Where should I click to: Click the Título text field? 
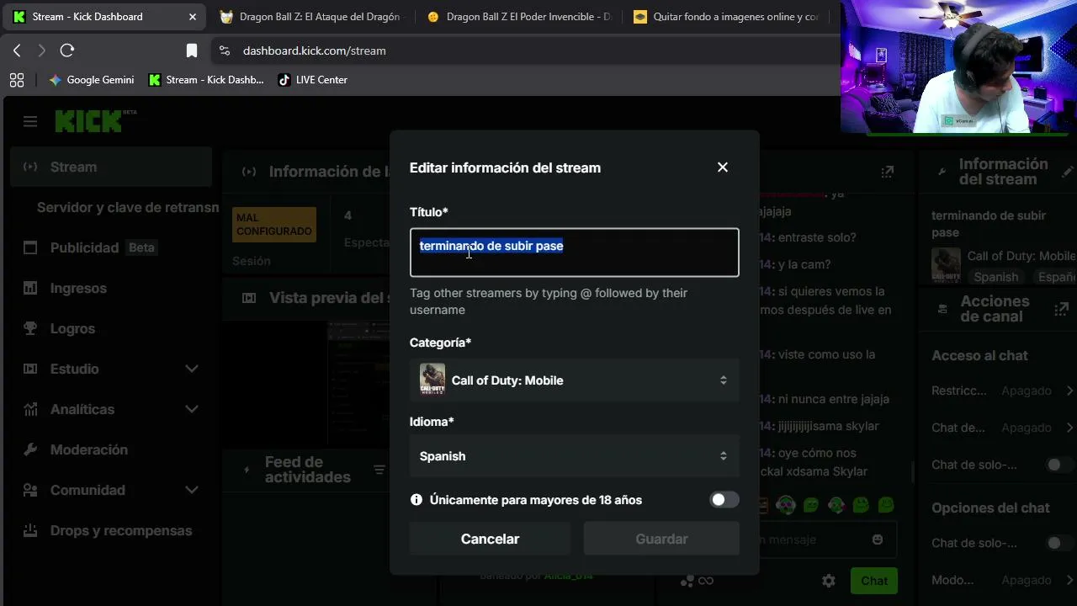[x=575, y=252]
